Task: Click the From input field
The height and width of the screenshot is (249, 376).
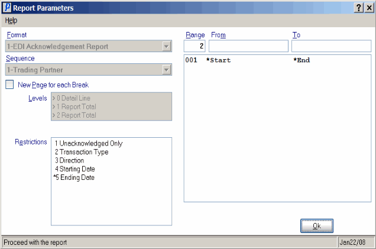Action: pyautogui.click(x=248, y=46)
